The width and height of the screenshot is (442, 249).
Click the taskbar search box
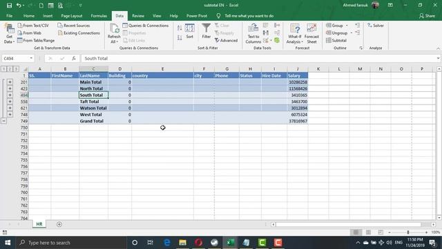(70, 243)
